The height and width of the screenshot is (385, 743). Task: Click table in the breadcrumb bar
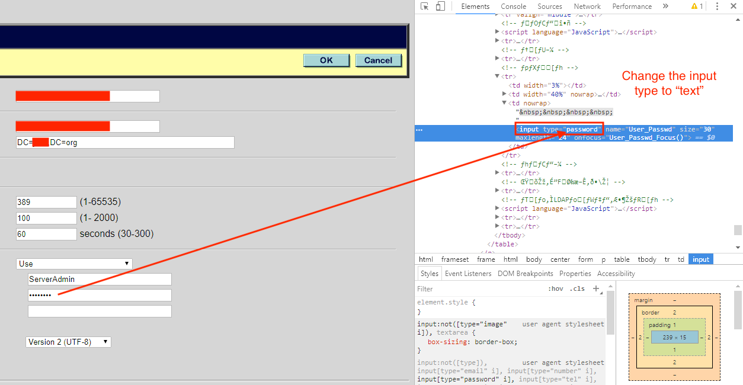pyautogui.click(x=622, y=259)
